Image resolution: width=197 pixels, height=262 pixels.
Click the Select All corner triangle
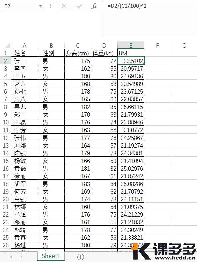(x=8, y=45)
